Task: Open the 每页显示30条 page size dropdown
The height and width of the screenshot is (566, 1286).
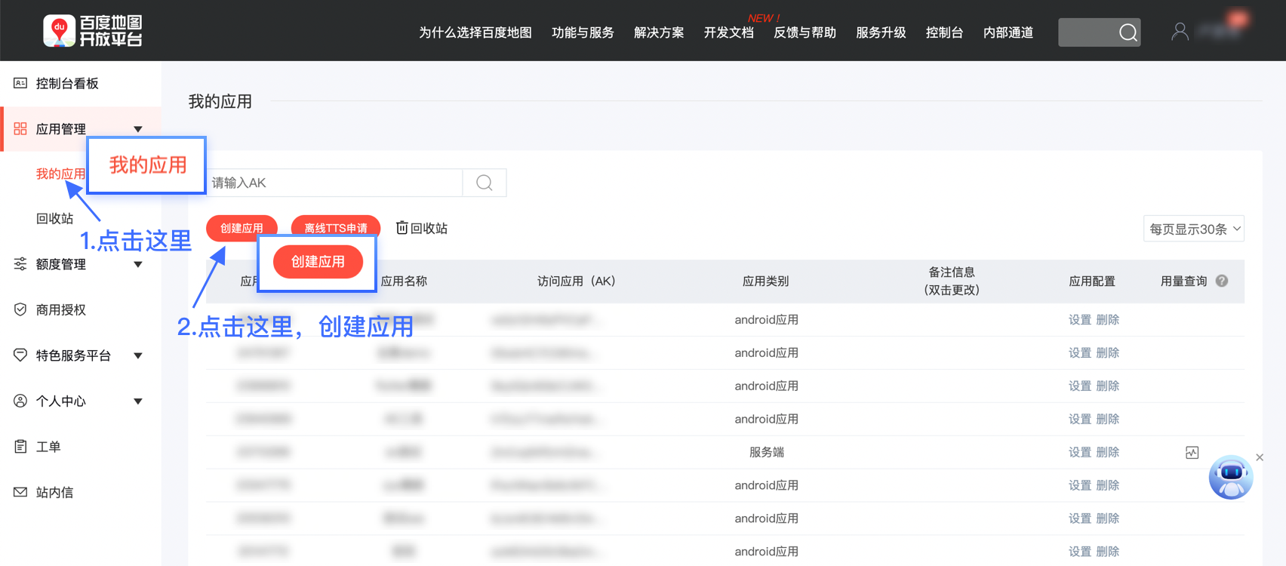Action: 1194,229
